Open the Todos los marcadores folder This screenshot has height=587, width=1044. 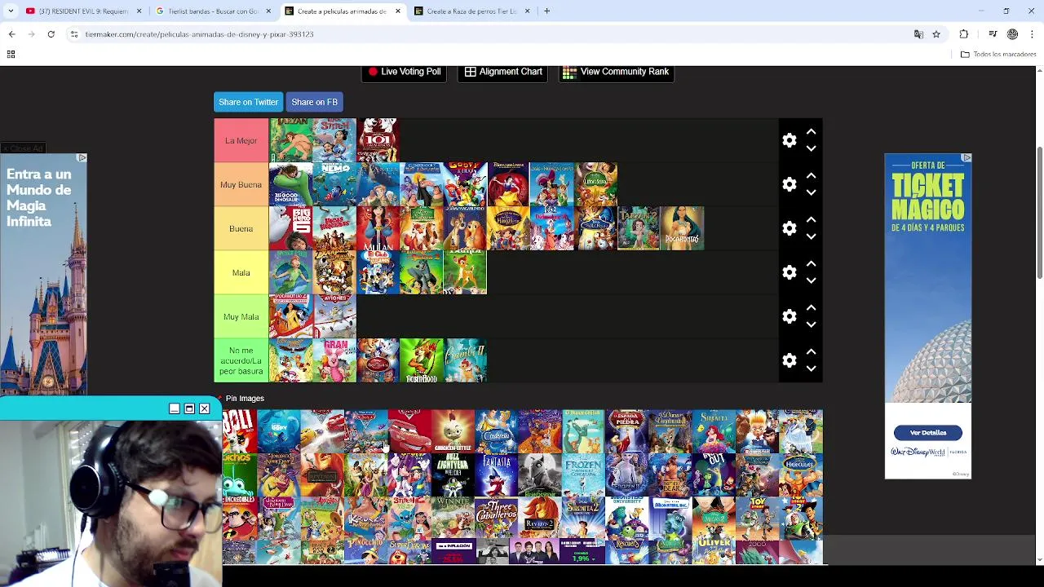click(x=998, y=55)
